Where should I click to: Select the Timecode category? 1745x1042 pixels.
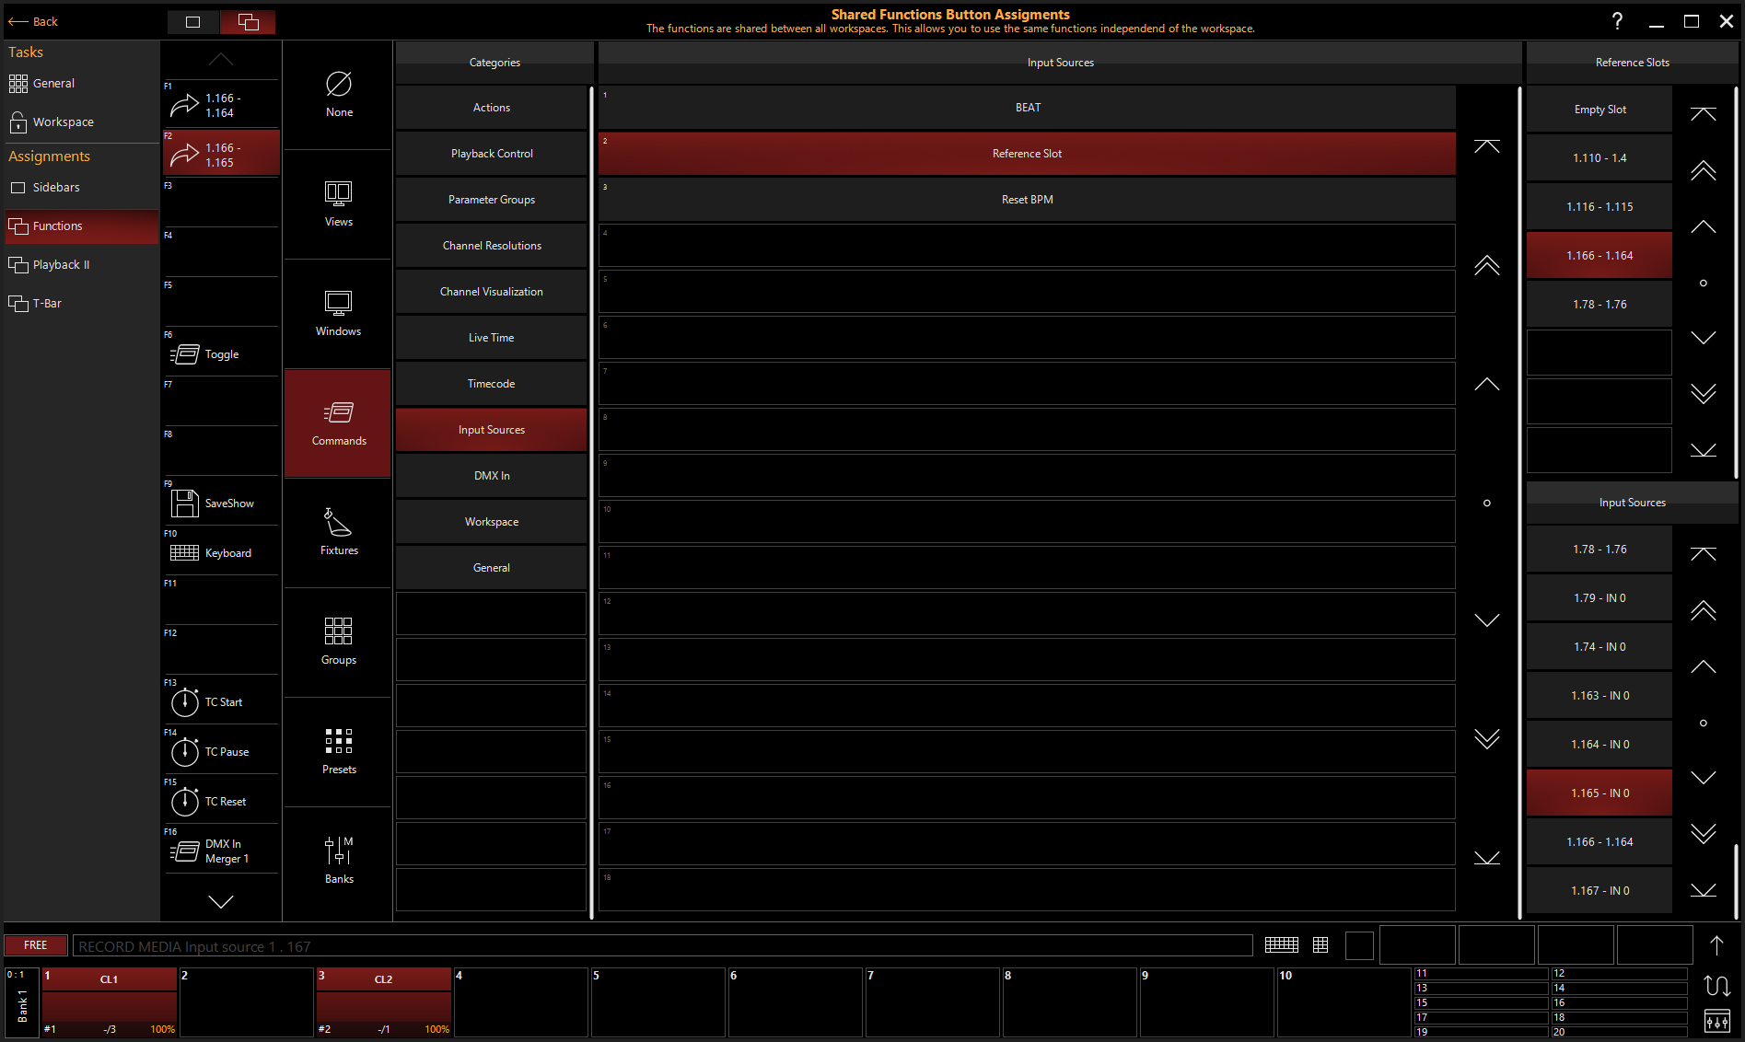[491, 384]
